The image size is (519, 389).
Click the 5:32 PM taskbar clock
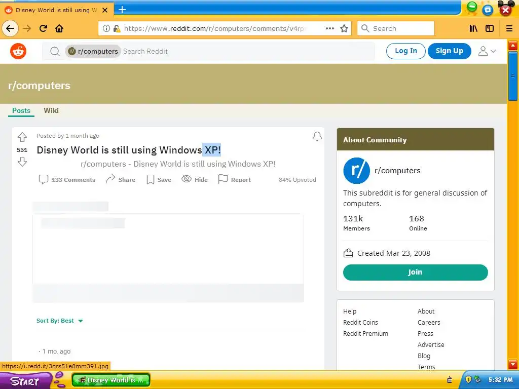coord(500,380)
